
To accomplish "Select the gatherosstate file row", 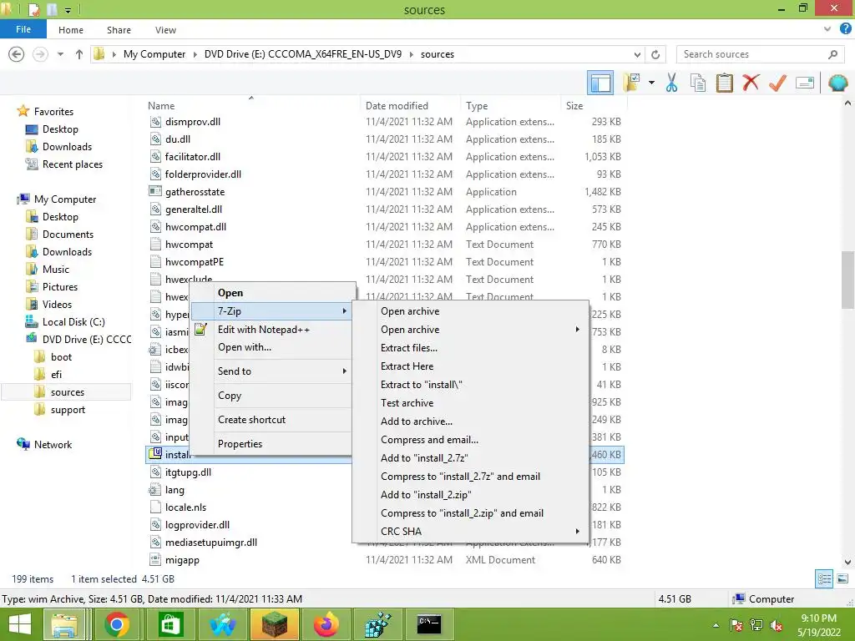I will tap(384, 192).
